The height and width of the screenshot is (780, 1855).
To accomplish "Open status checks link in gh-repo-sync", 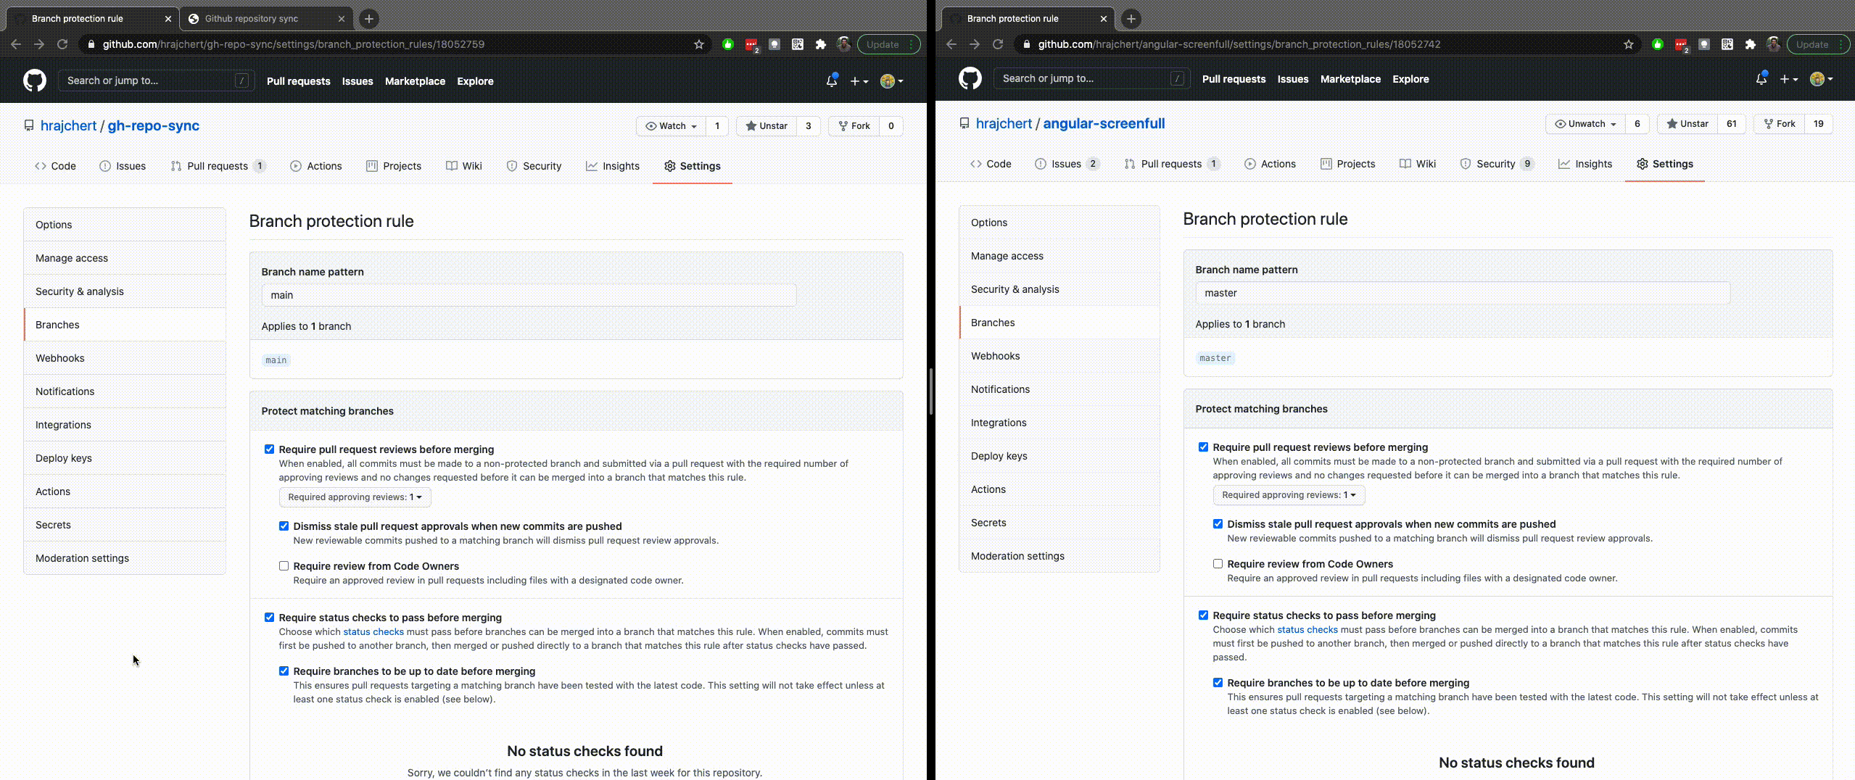I will click(x=373, y=631).
